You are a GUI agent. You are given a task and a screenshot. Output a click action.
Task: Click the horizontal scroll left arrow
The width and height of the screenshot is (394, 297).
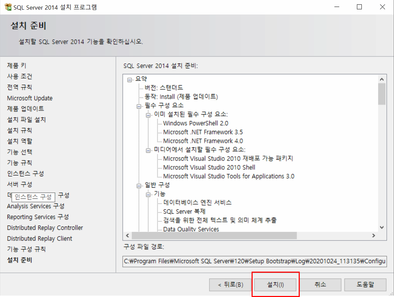point(128,236)
